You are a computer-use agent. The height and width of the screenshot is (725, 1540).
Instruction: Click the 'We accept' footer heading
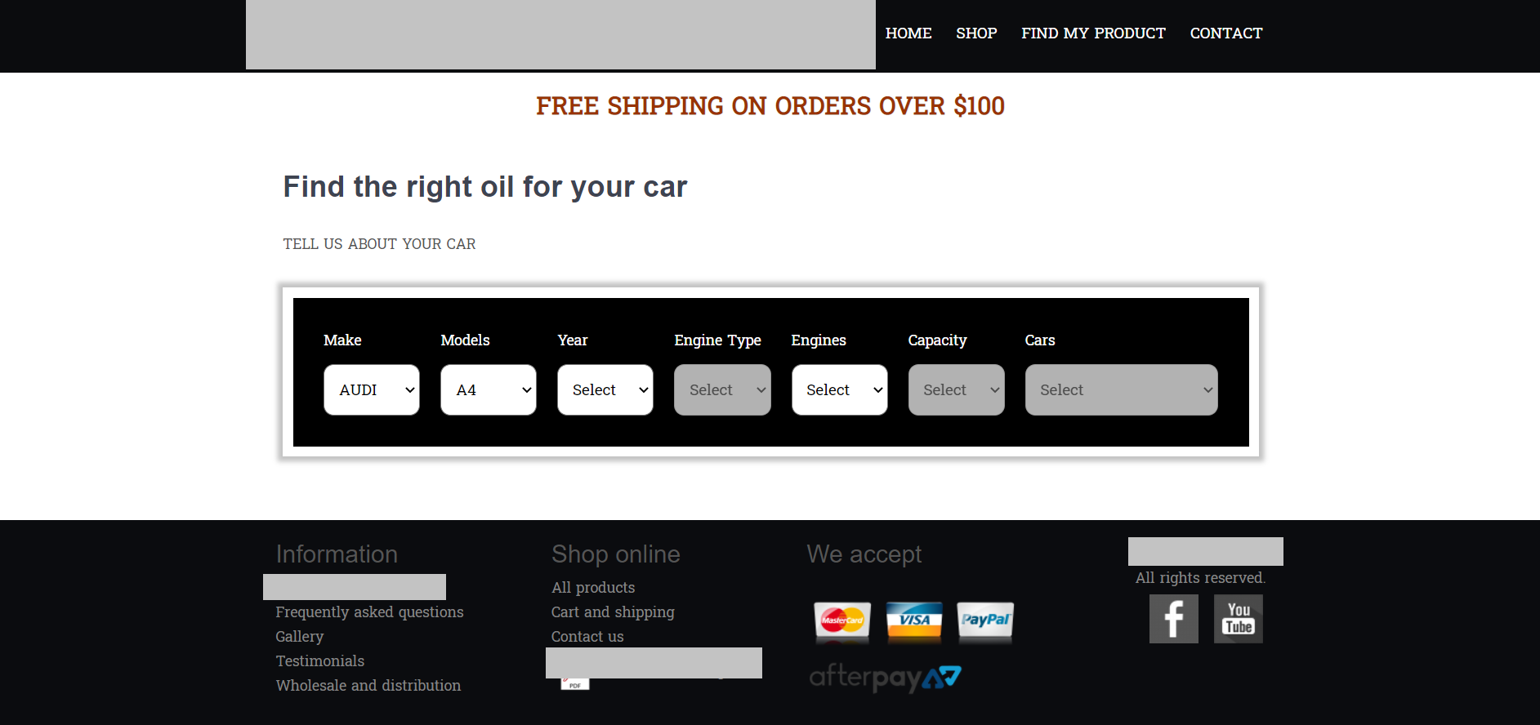coord(864,554)
